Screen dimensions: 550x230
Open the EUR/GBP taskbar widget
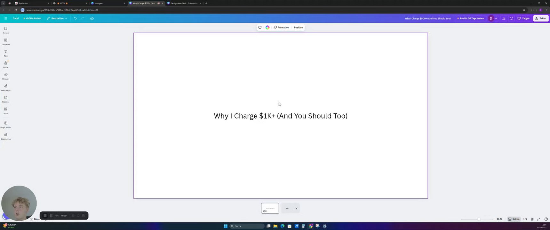[x=9, y=226]
